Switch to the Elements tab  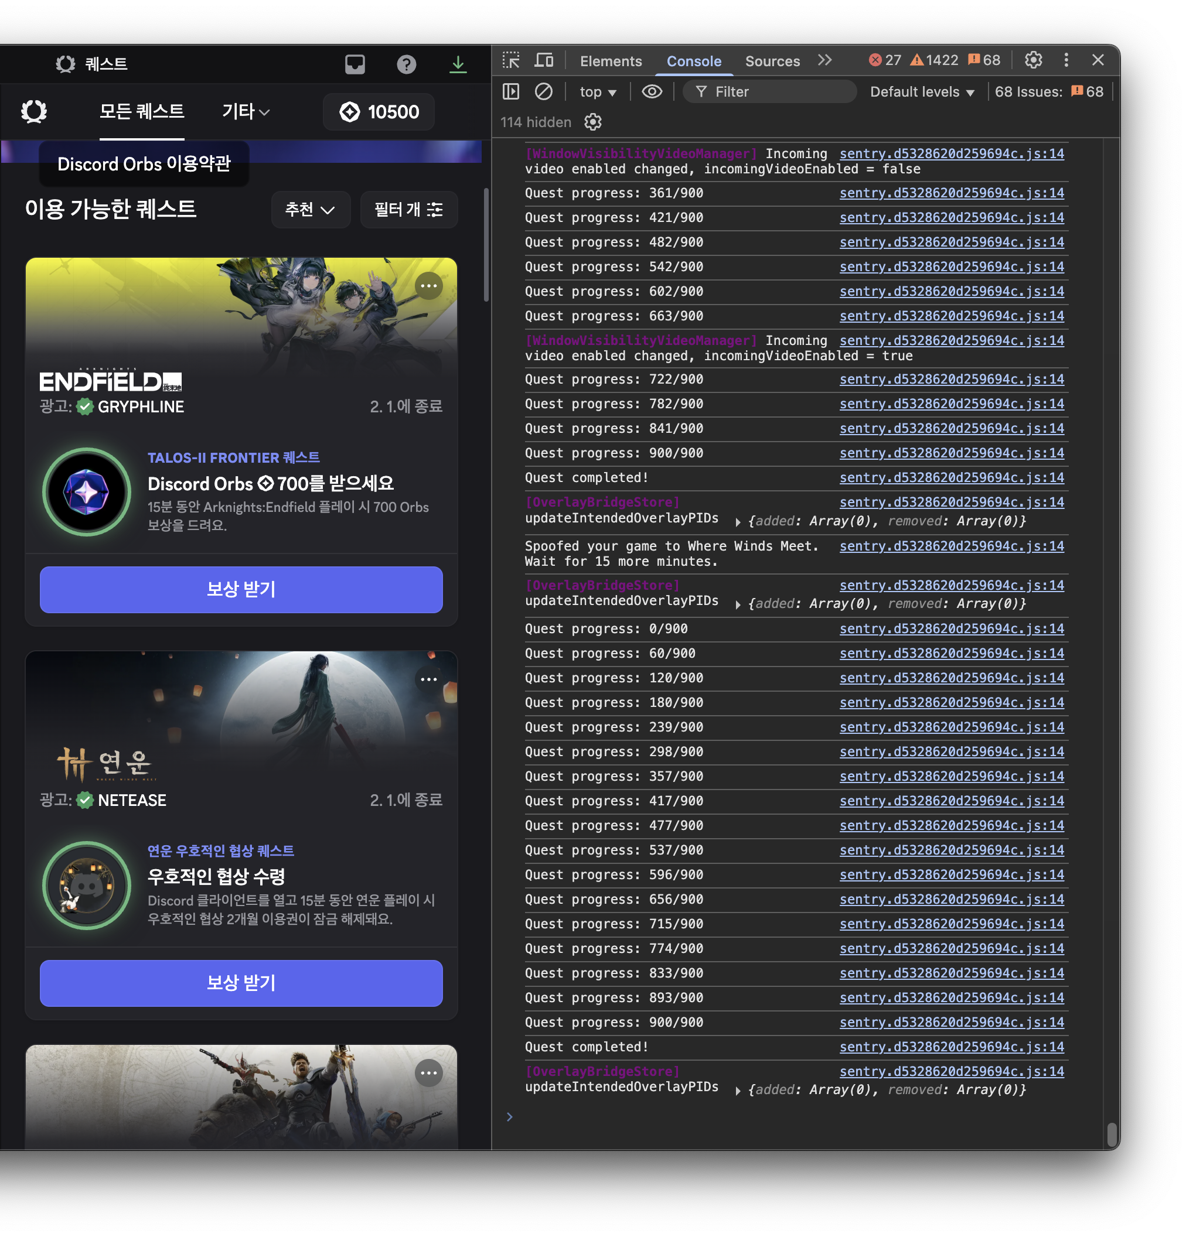tap(610, 61)
